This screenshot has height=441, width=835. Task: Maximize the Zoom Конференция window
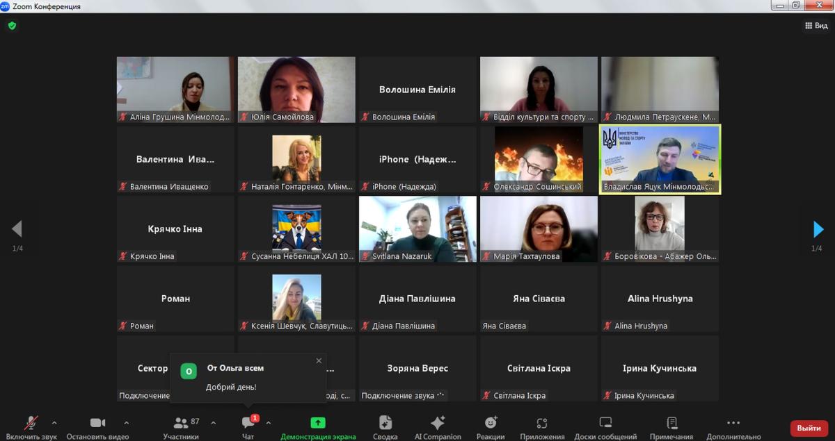click(796, 6)
